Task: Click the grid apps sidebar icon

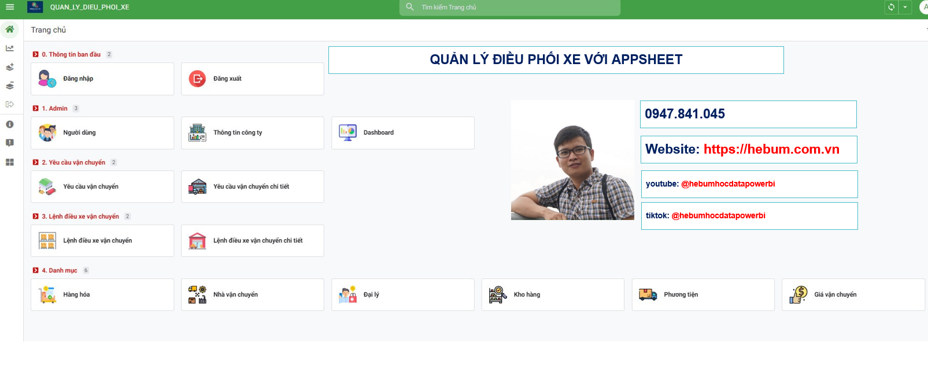Action: point(10,162)
